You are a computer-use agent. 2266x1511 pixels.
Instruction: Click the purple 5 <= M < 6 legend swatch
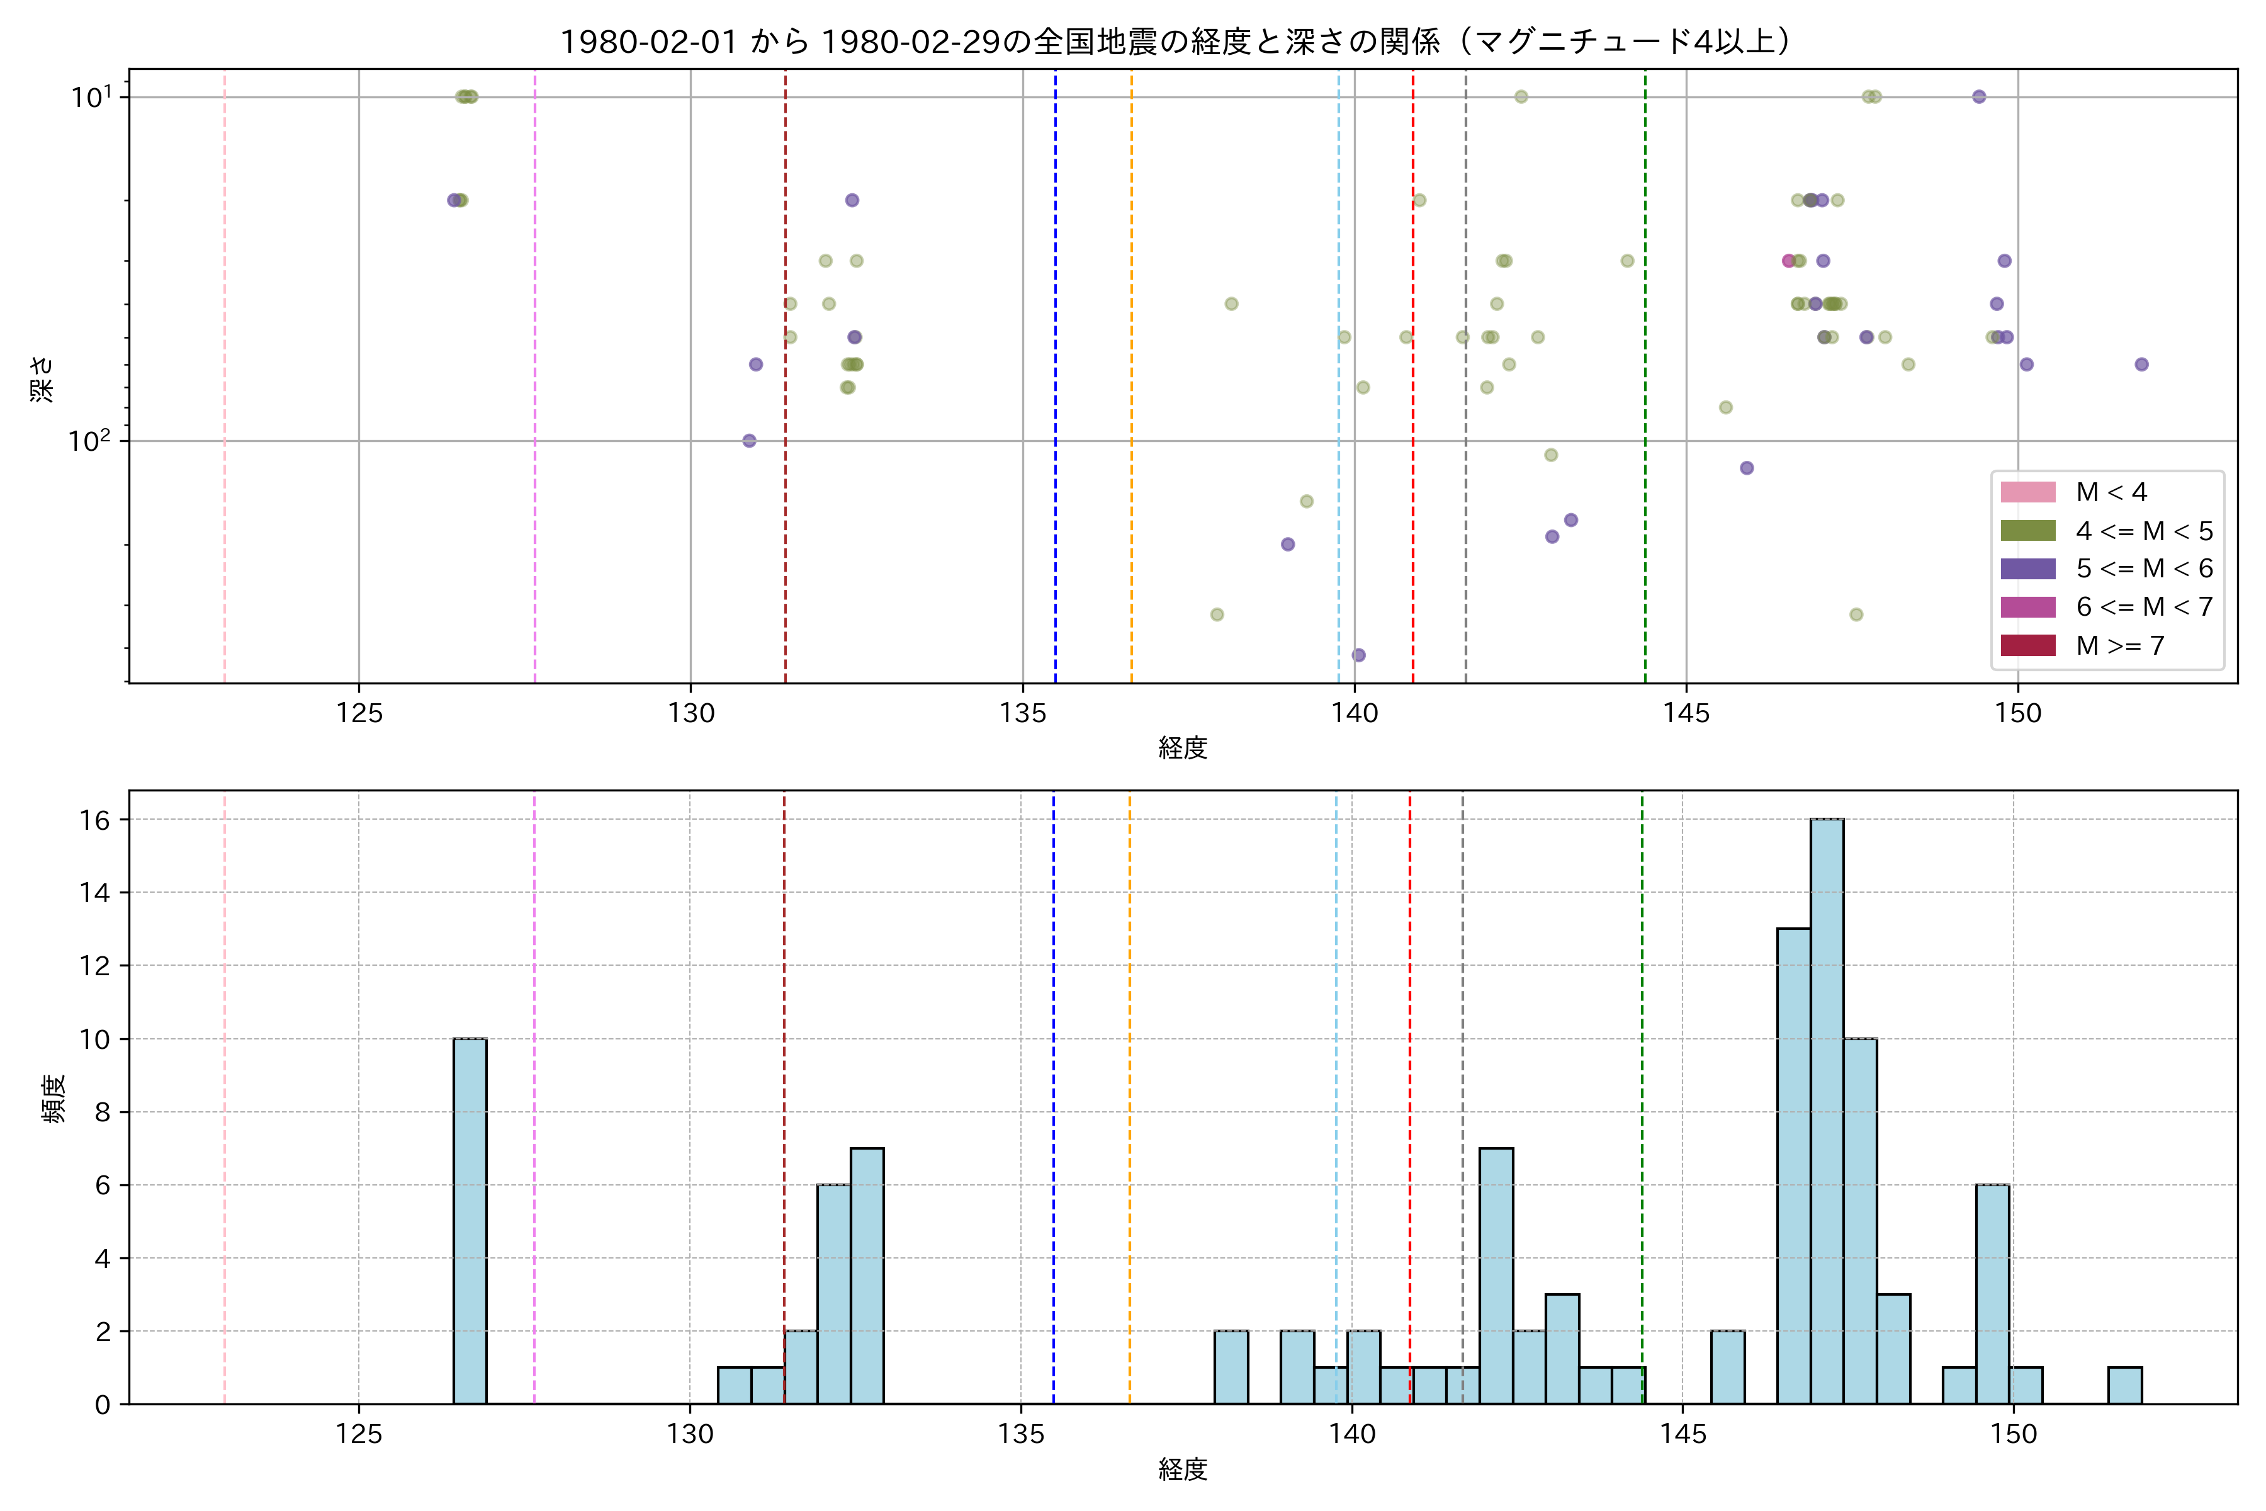point(2027,569)
